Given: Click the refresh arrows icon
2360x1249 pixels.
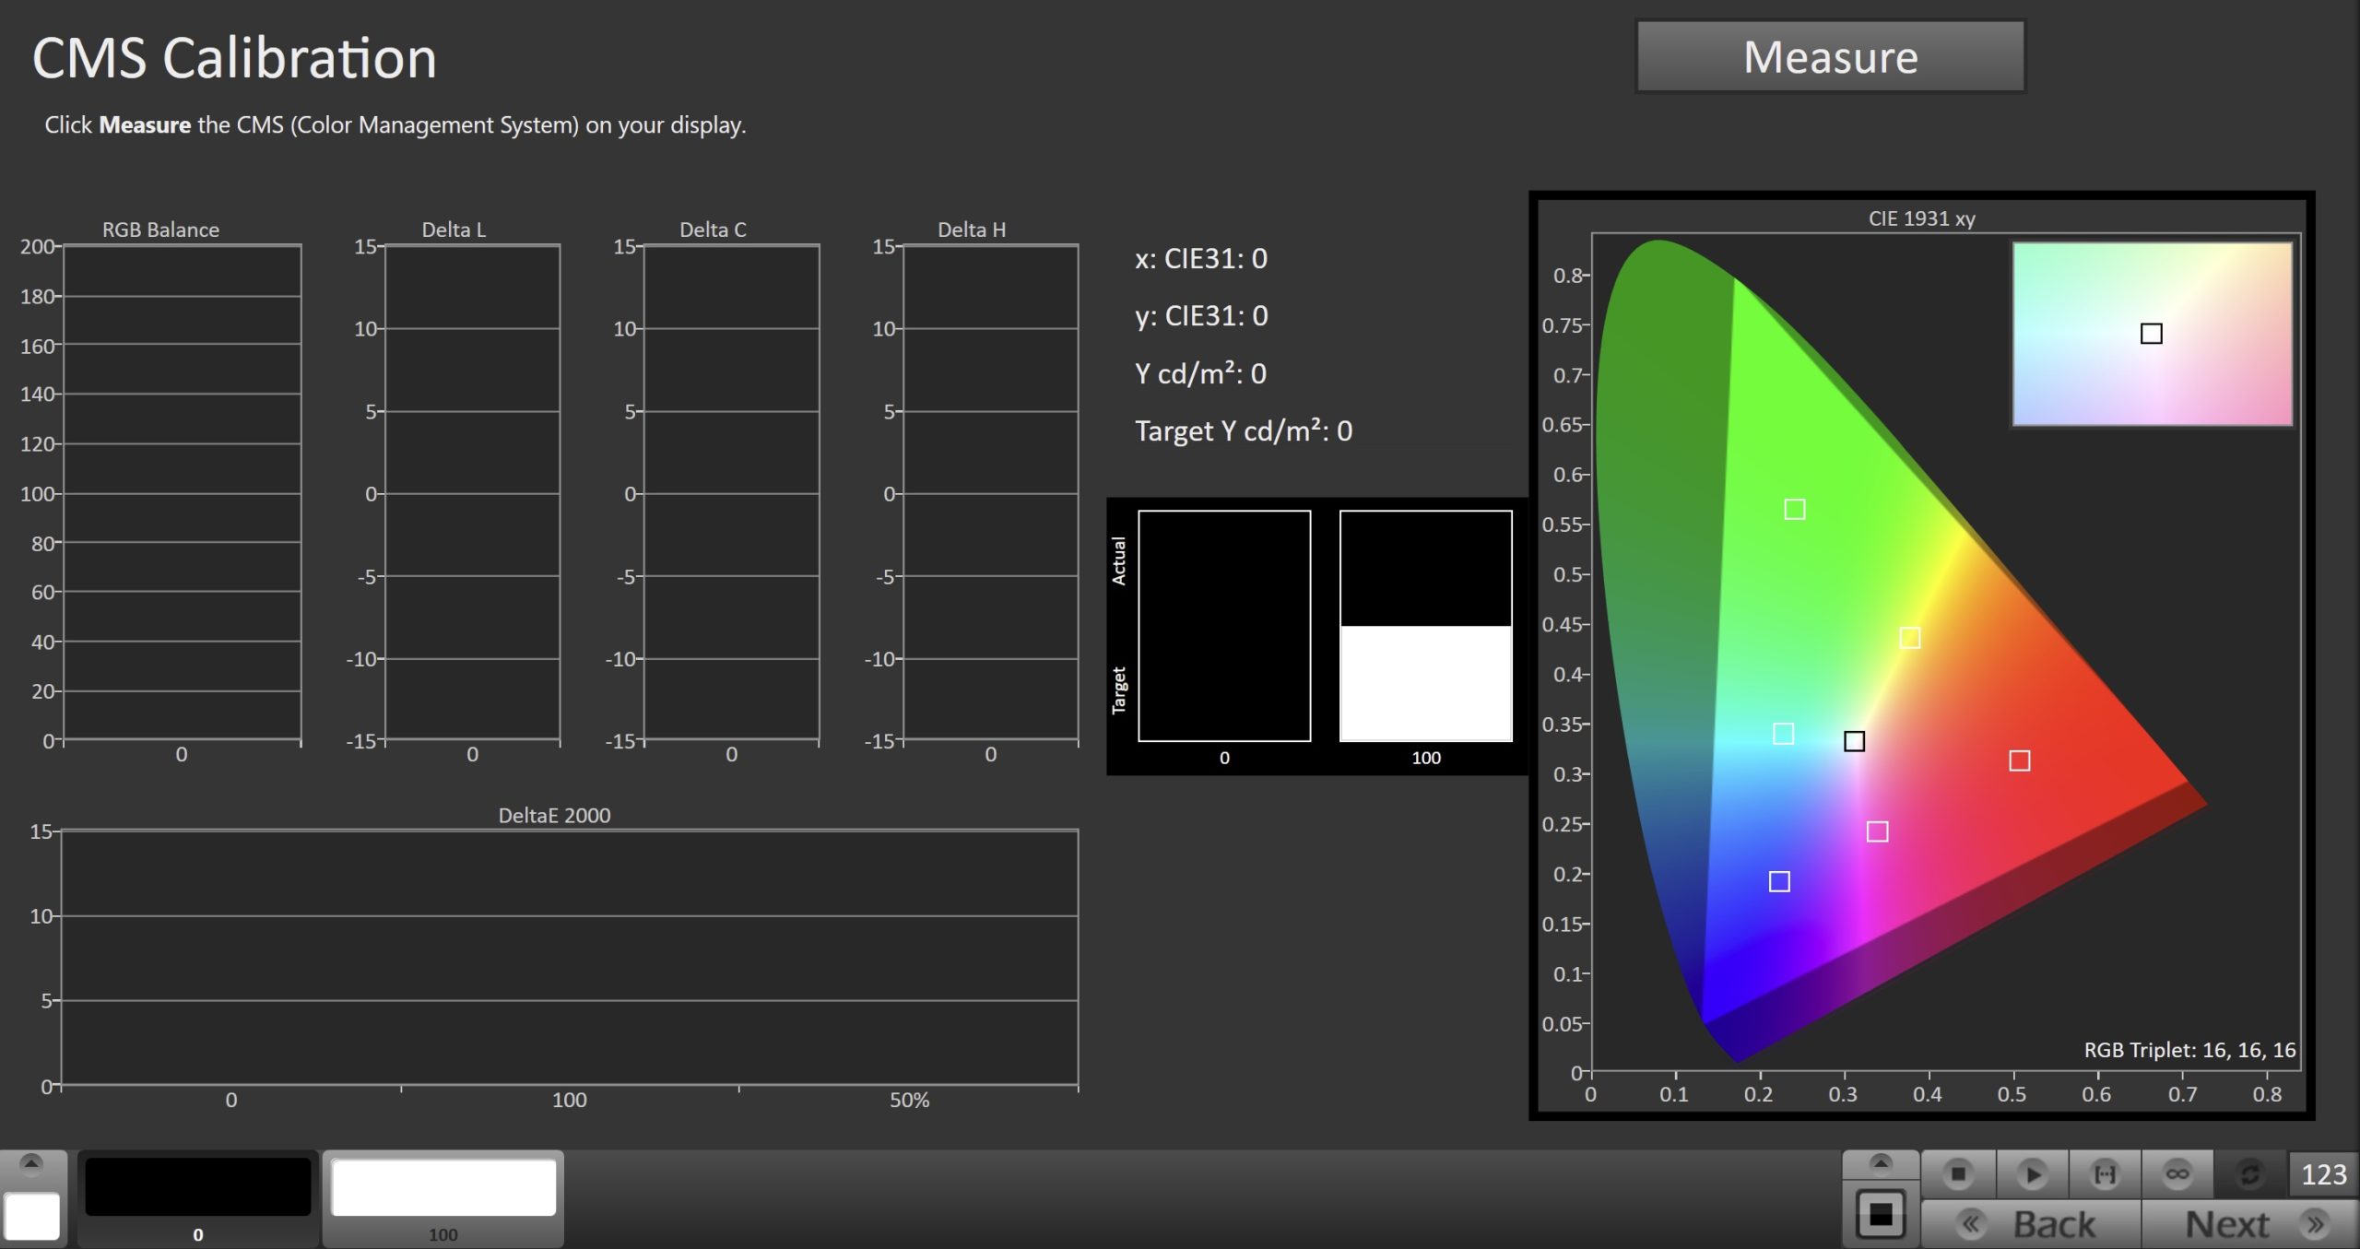Looking at the screenshot, I should (2249, 1174).
